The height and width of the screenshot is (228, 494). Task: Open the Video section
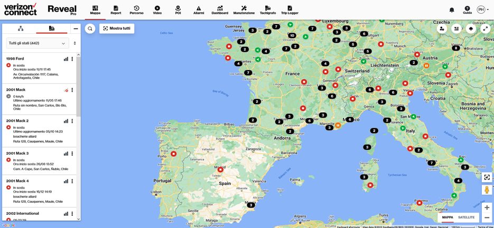coord(157,10)
